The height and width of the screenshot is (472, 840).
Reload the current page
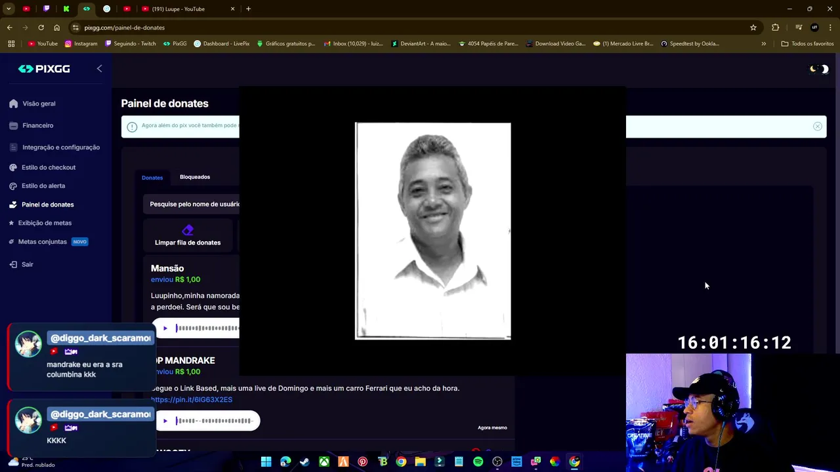(x=41, y=28)
